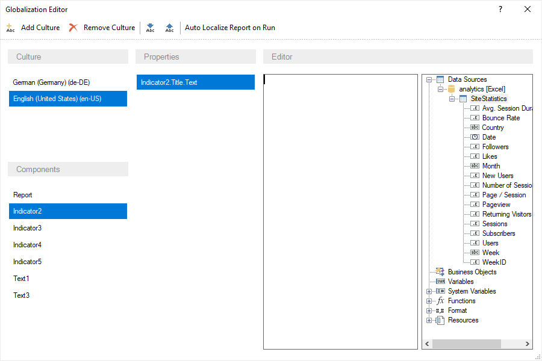This screenshot has height=361, width=542.
Task: Click the Month abc type icon
Action: tap(475, 166)
